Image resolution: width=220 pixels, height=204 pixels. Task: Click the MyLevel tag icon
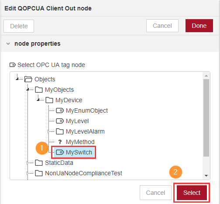(x=60, y=121)
